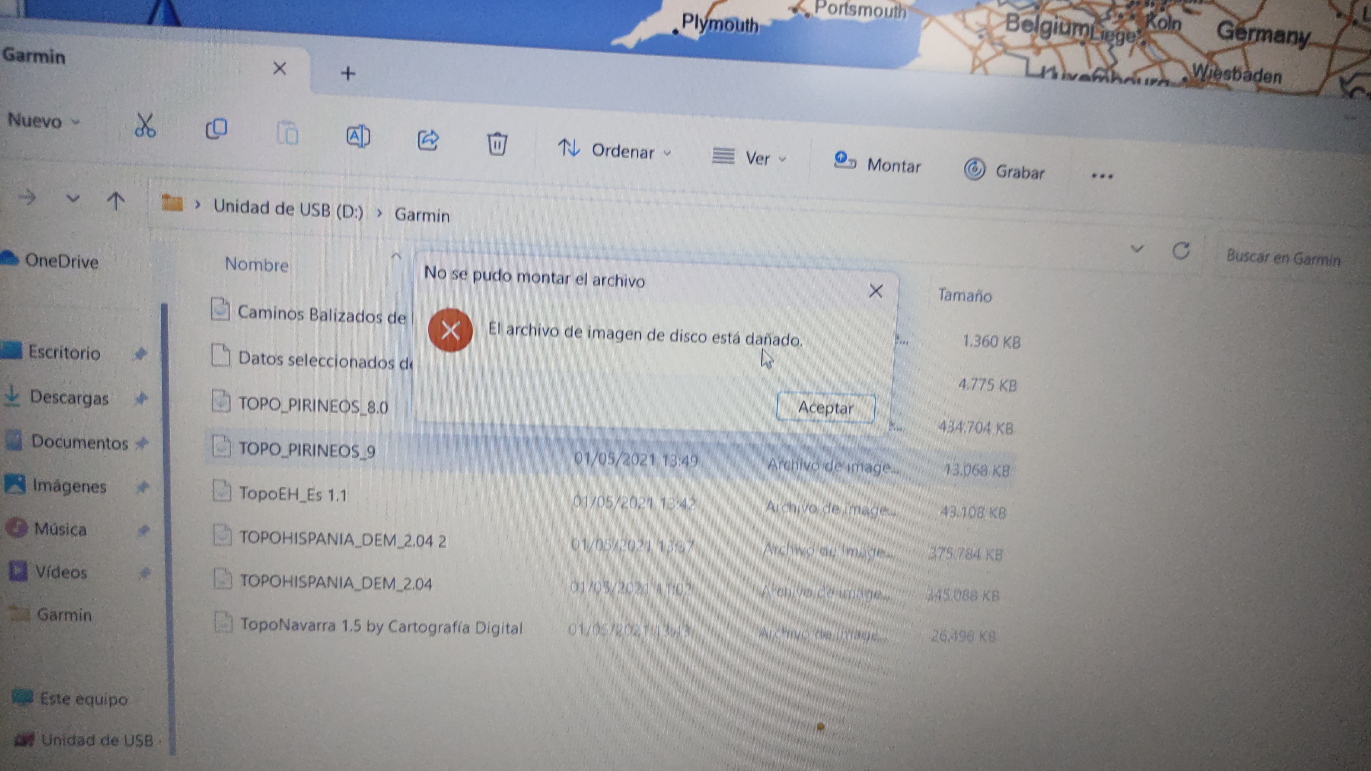Refresh the folder with the reload icon

click(1181, 251)
